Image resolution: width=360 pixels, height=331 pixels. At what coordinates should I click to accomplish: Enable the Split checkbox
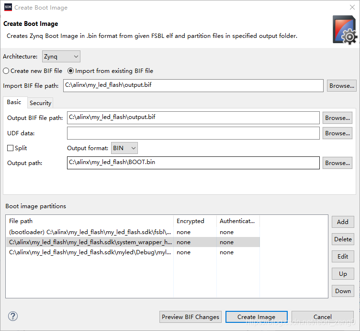(x=11, y=148)
